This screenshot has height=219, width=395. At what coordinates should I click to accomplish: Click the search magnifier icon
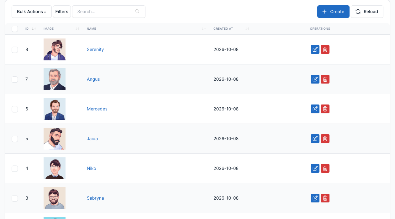[x=137, y=12]
